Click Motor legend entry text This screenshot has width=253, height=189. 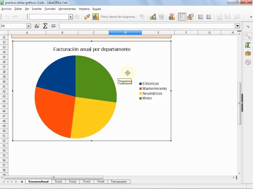coord(147,98)
